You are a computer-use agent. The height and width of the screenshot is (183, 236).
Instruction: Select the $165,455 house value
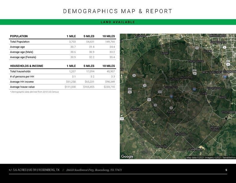89,87
